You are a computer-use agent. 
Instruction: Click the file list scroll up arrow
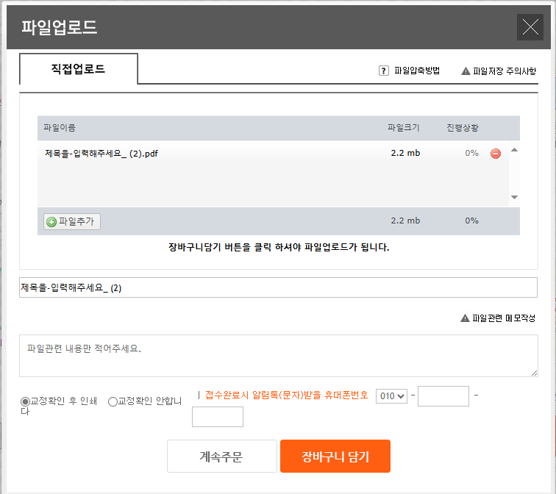(x=514, y=150)
